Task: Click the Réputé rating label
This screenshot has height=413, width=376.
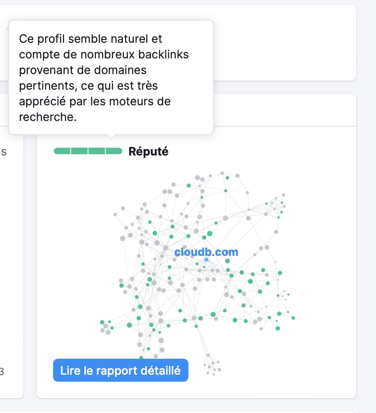Action: click(149, 151)
